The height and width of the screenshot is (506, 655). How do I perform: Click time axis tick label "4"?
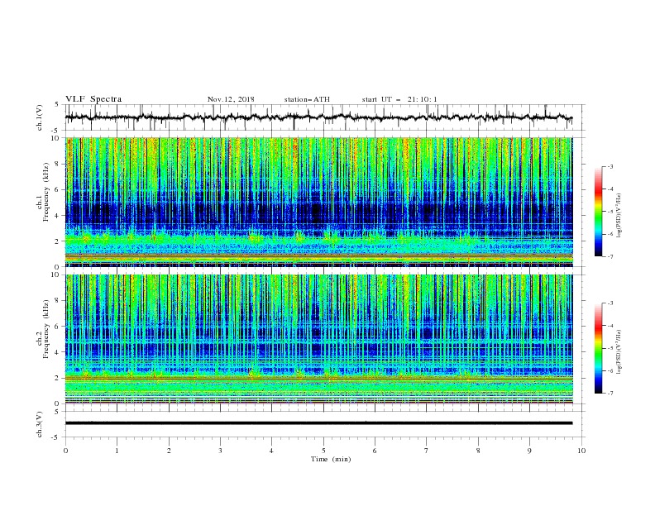pos(271,451)
